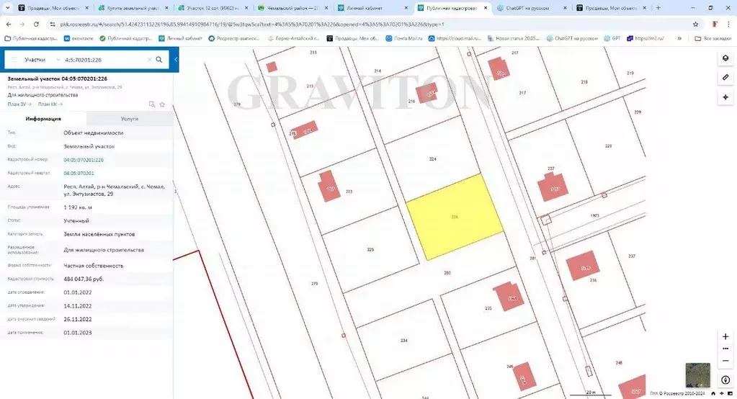
Task: Activate the ruler measurement tool
Action: 725,78
